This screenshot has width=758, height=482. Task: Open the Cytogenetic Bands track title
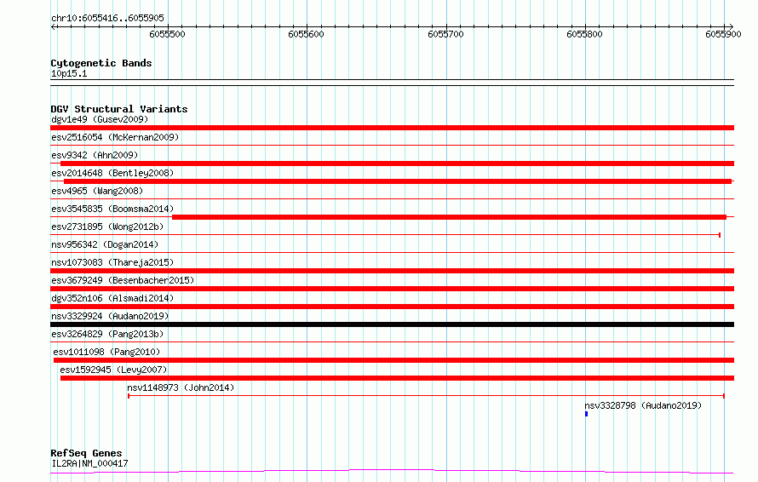[x=101, y=63]
